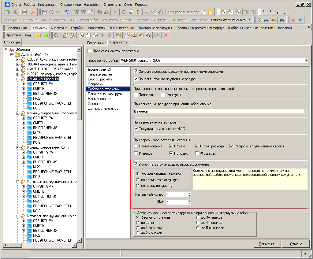
Task: Select 'Поисковые маршруты' in settings list
Action: [x=105, y=94]
